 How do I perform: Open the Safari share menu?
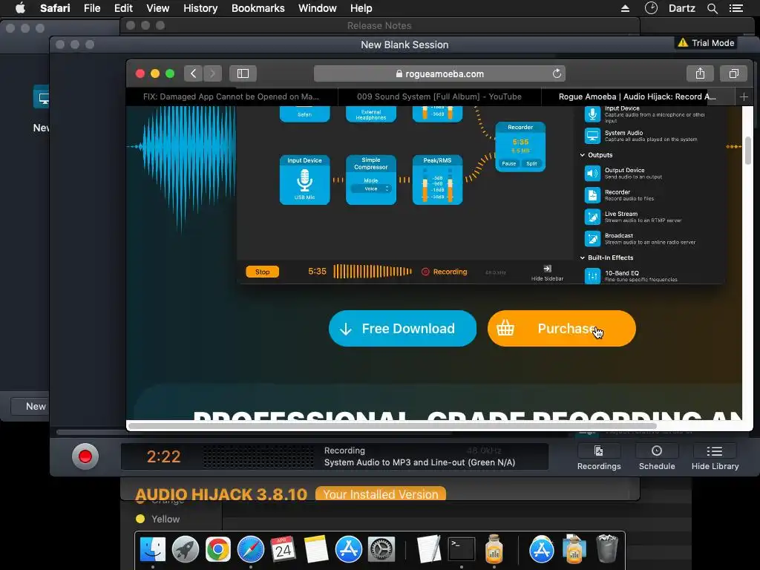coord(700,73)
